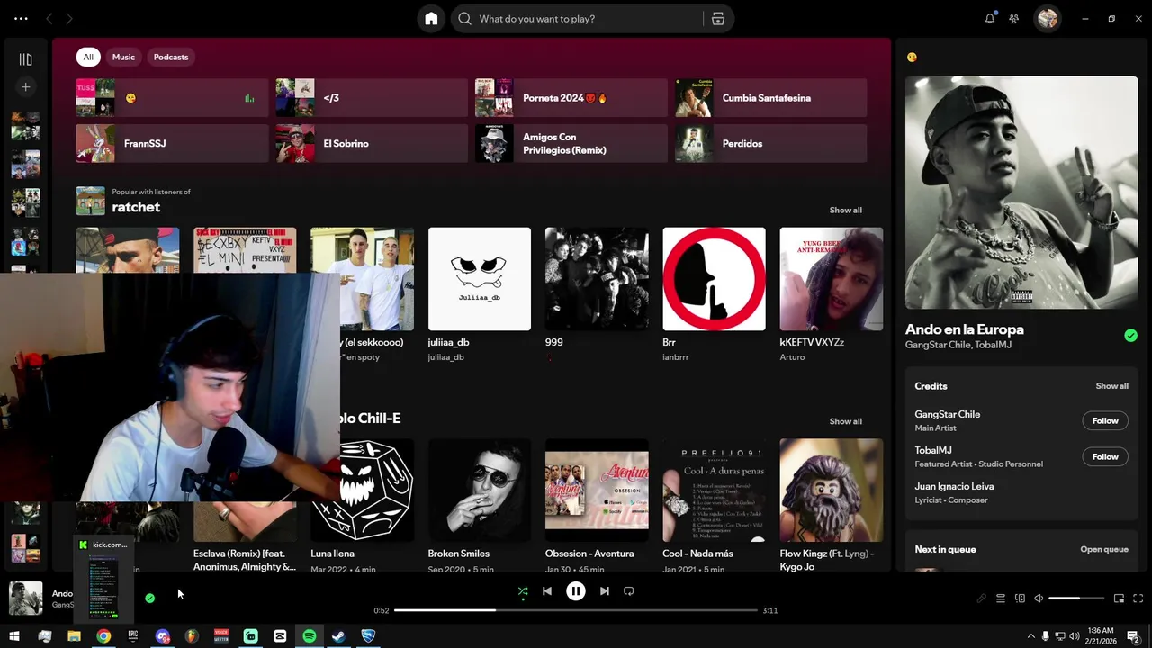Open the Brr playlist cover
Screen dimensions: 1152x648
714,279
